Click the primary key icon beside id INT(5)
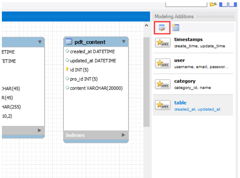 [x=67, y=69]
